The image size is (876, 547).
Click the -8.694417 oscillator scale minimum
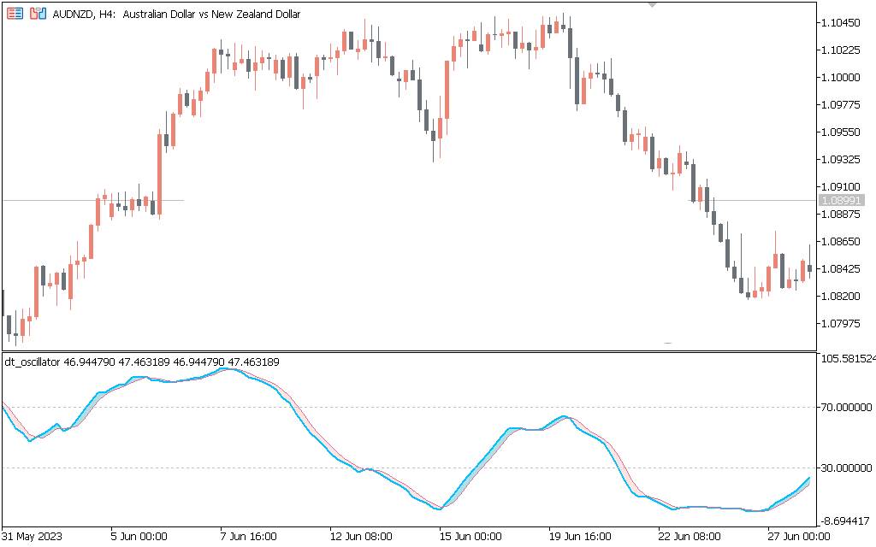844,521
